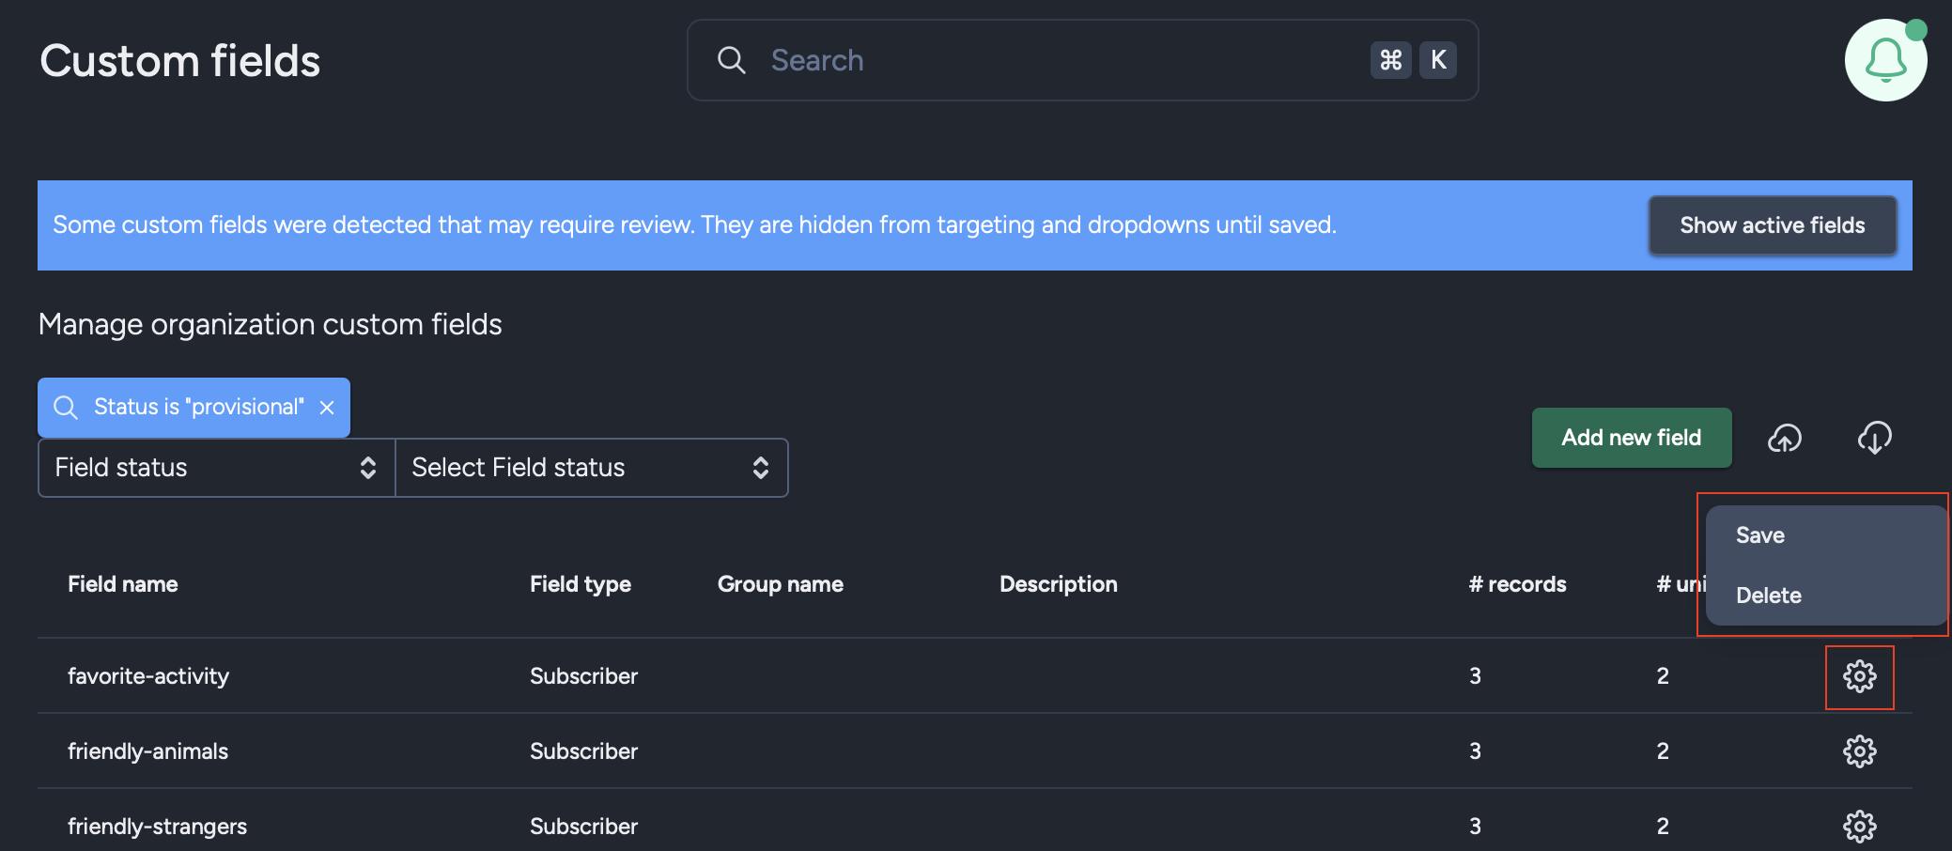The width and height of the screenshot is (1952, 851).
Task: Click the Status is "provisional" filter text
Action: pyautogui.click(x=199, y=407)
